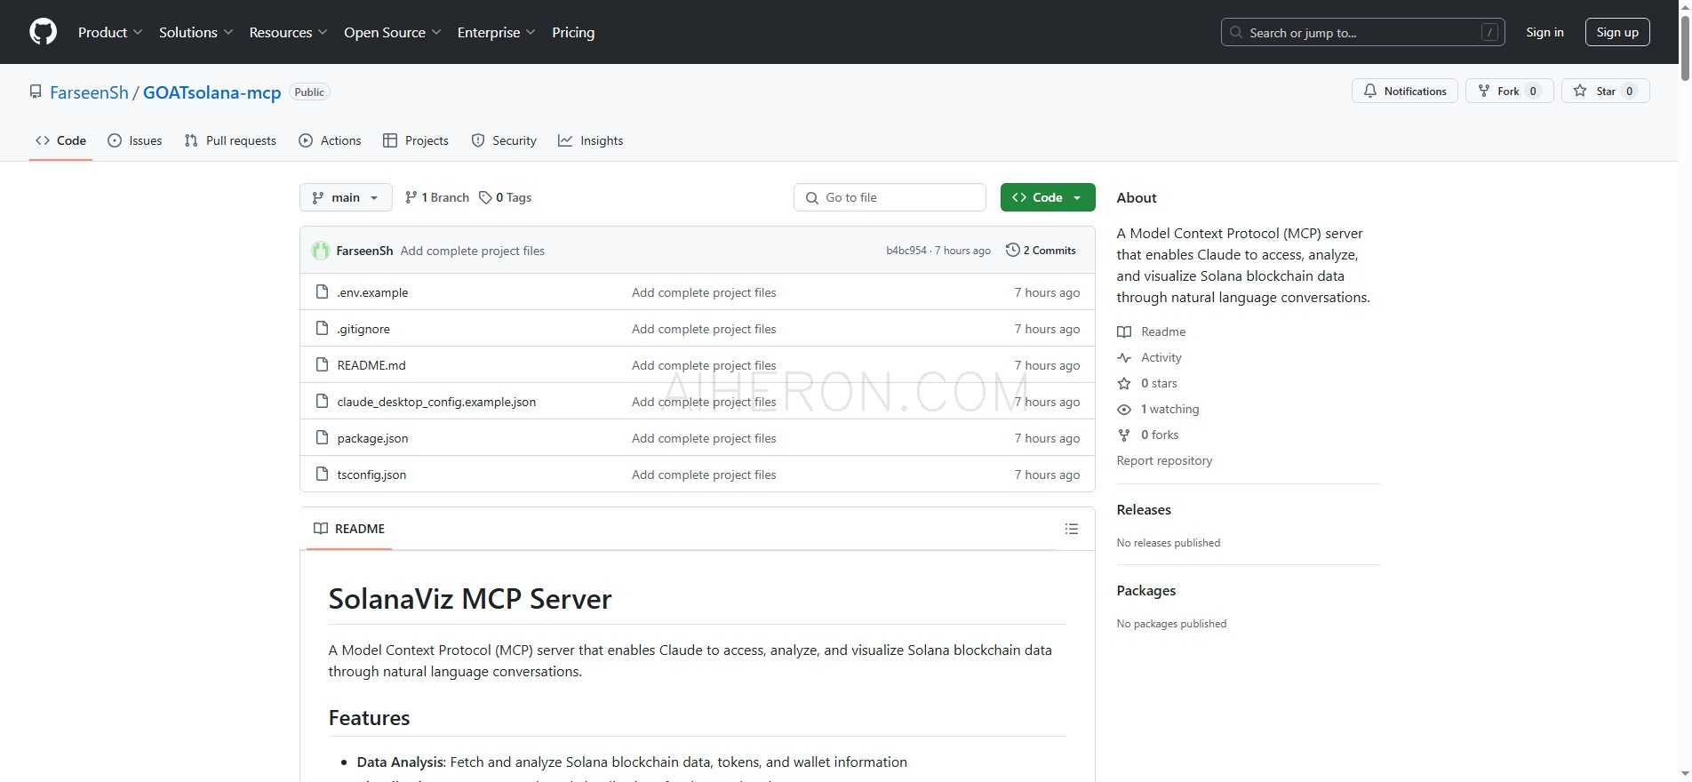Open .env.example file name

coord(372,292)
